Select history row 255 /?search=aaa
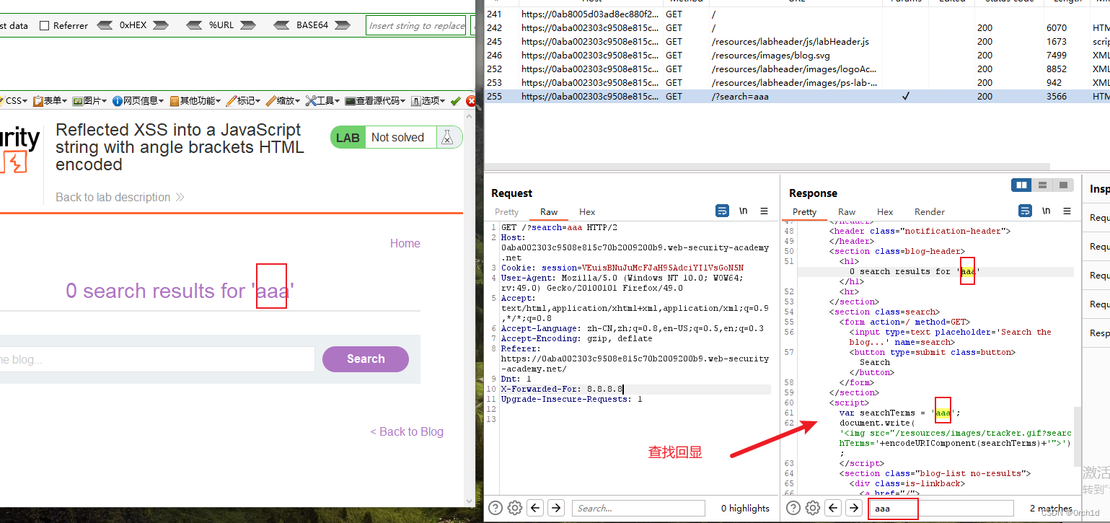The width and height of the screenshot is (1110, 523). pyautogui.click(x=797, y=96)
